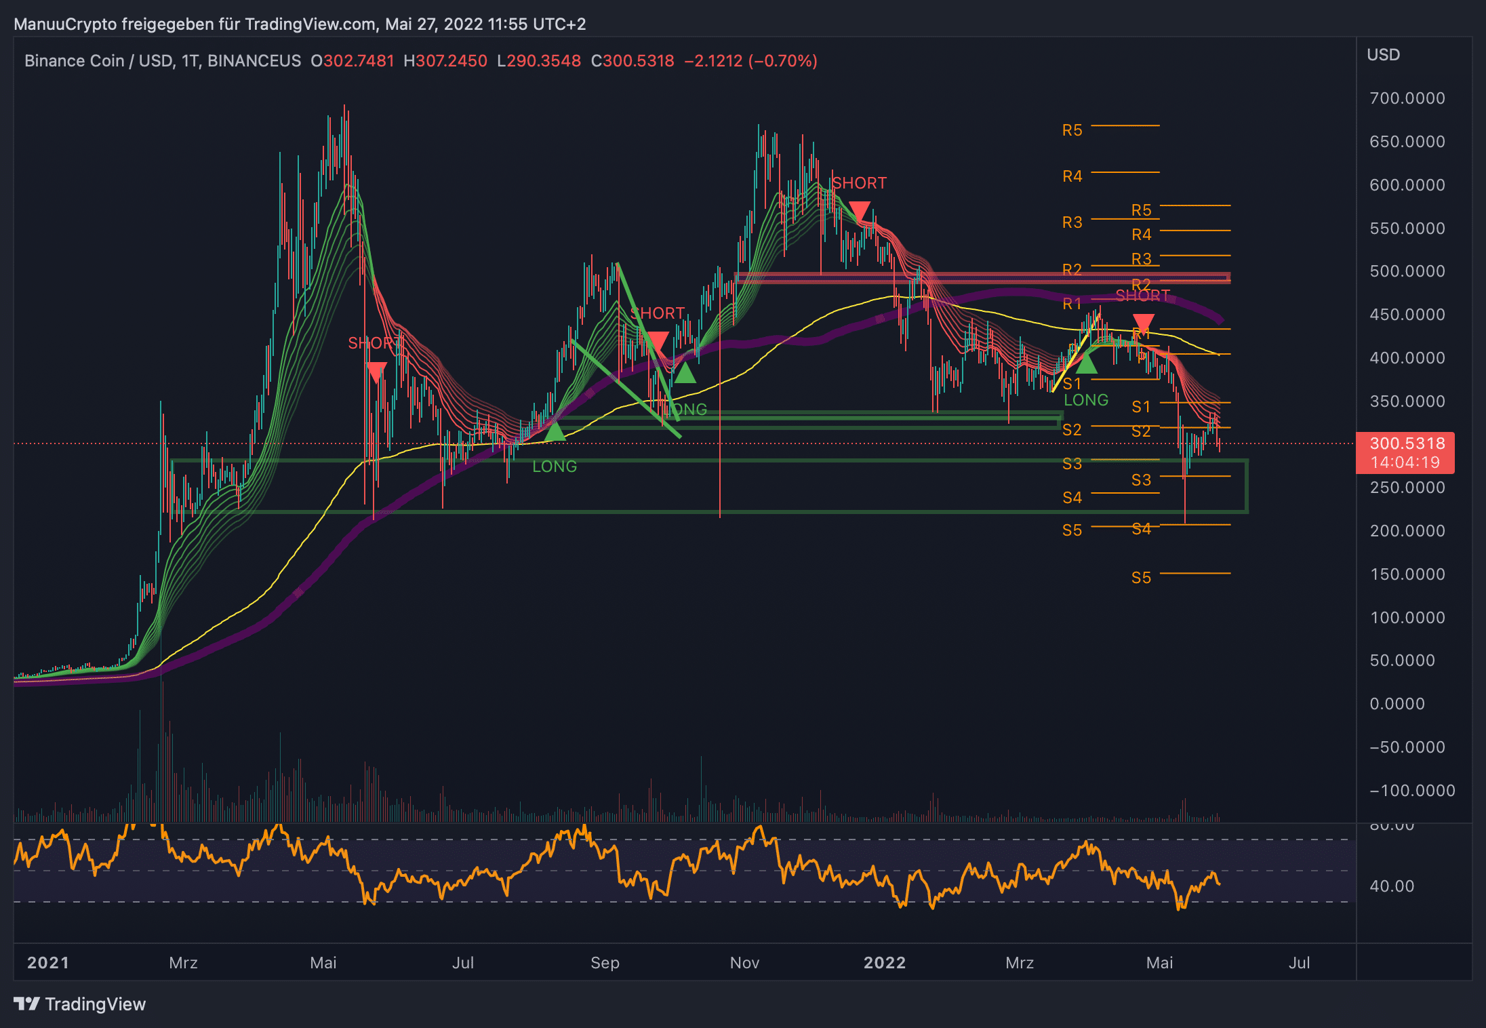Click the 2021 label on time axis
Image resolution: width=1486 pixels, height=1028 pixels.
[x=48, y=963]
